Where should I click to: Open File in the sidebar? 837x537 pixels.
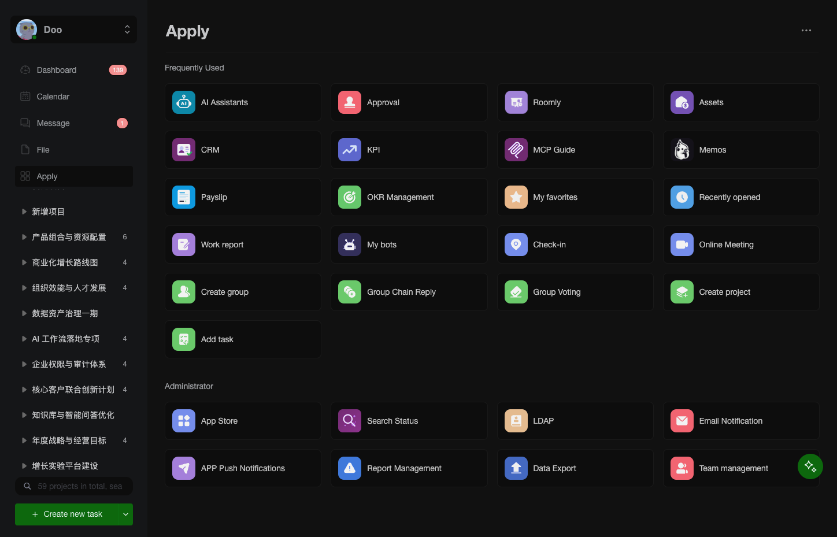tap(74, 150)
